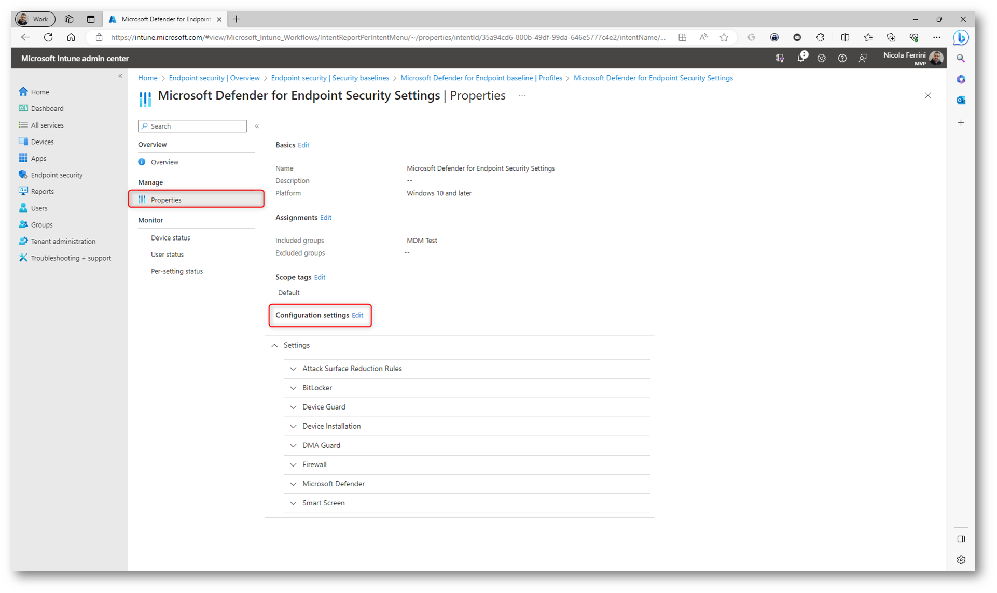
Task: Click the browser address bar URL
Action: (388, 37)
